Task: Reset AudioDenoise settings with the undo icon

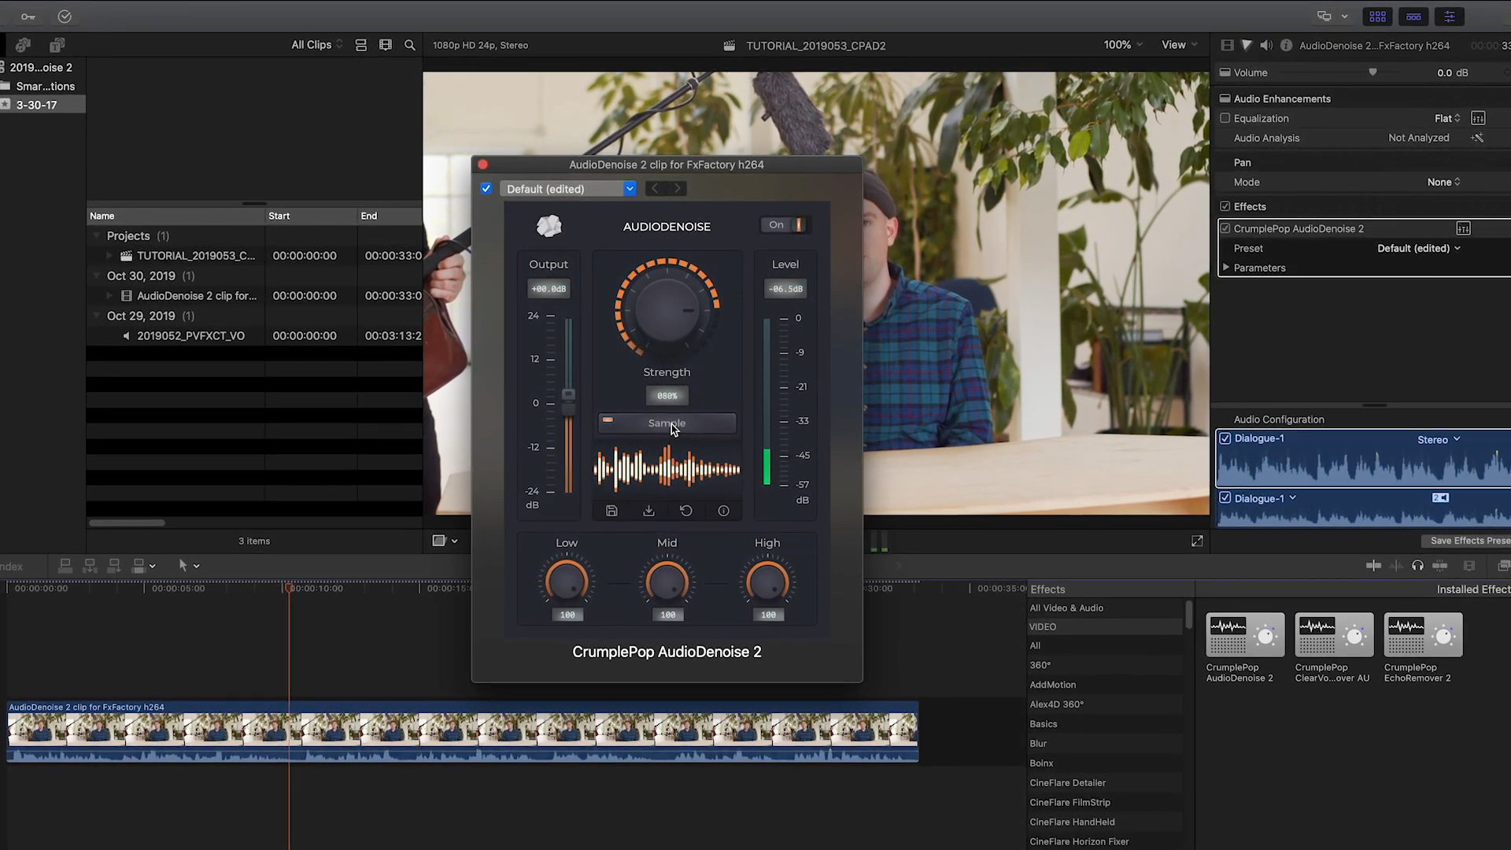Action: pyautogui.click(x=686, y=511)
